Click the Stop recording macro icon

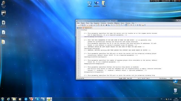coord(133,25)
